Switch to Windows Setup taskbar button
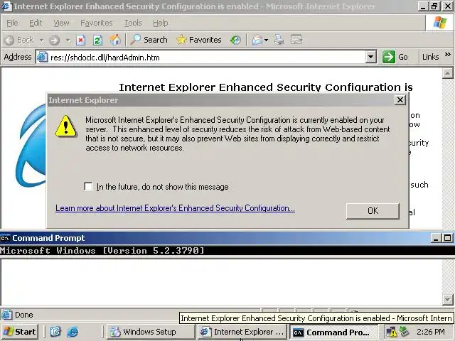The height and width of the screenshot is (341, 455). [x=149, y=332]
